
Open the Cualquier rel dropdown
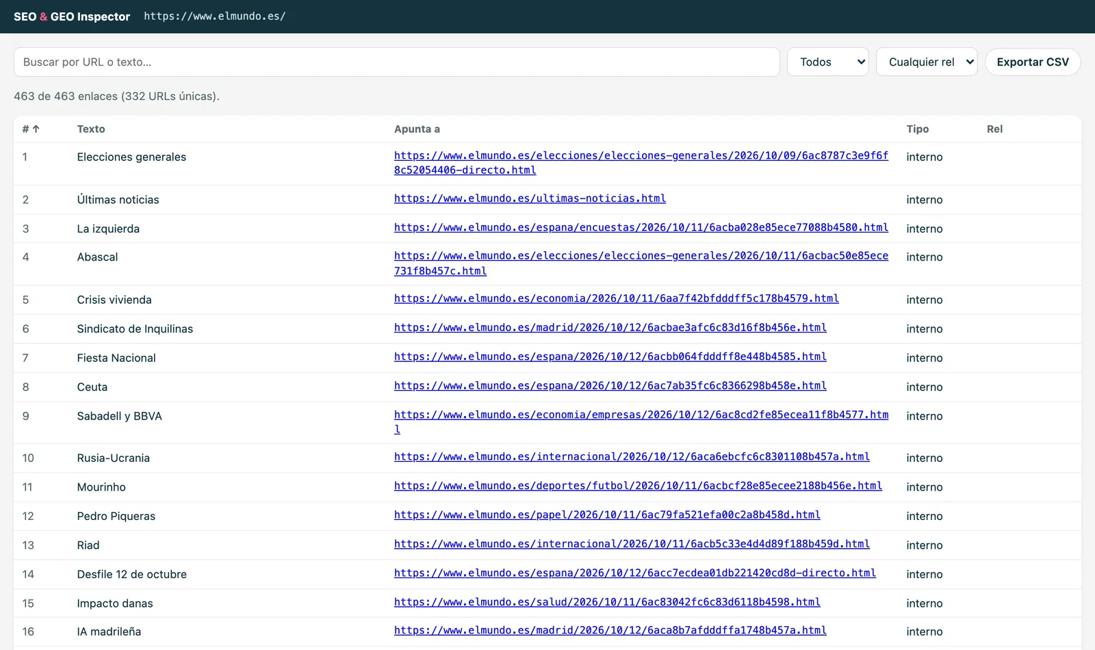click(927, 62)
